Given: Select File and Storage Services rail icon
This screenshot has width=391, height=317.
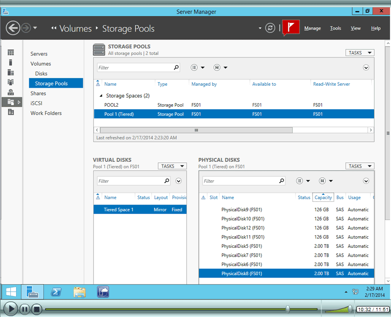Looking at the screenshot, I should click(x=12, y=102).
